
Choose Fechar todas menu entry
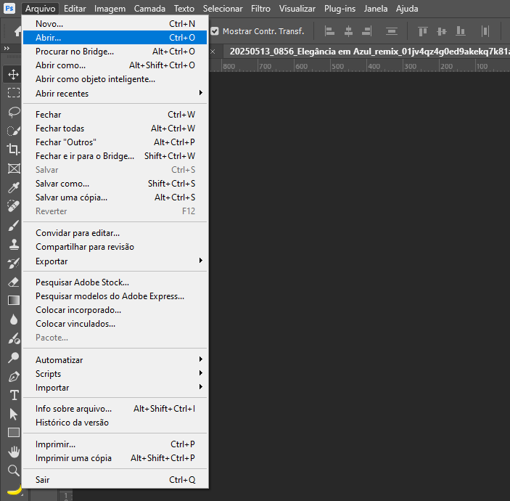(115, 129)
